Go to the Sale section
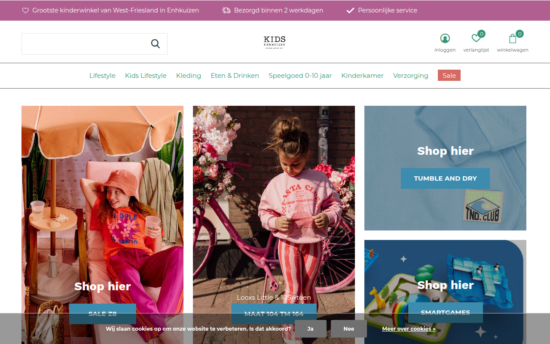 pos(449,75)
